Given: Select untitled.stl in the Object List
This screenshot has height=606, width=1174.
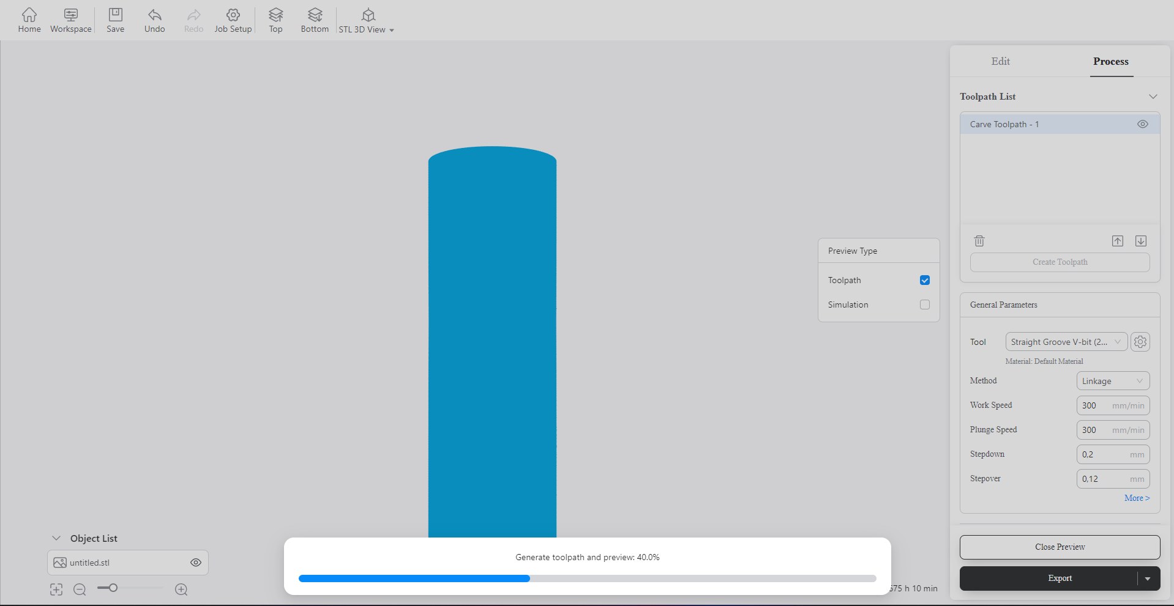Looking at the screenshot, I should (x=128, y=563).
